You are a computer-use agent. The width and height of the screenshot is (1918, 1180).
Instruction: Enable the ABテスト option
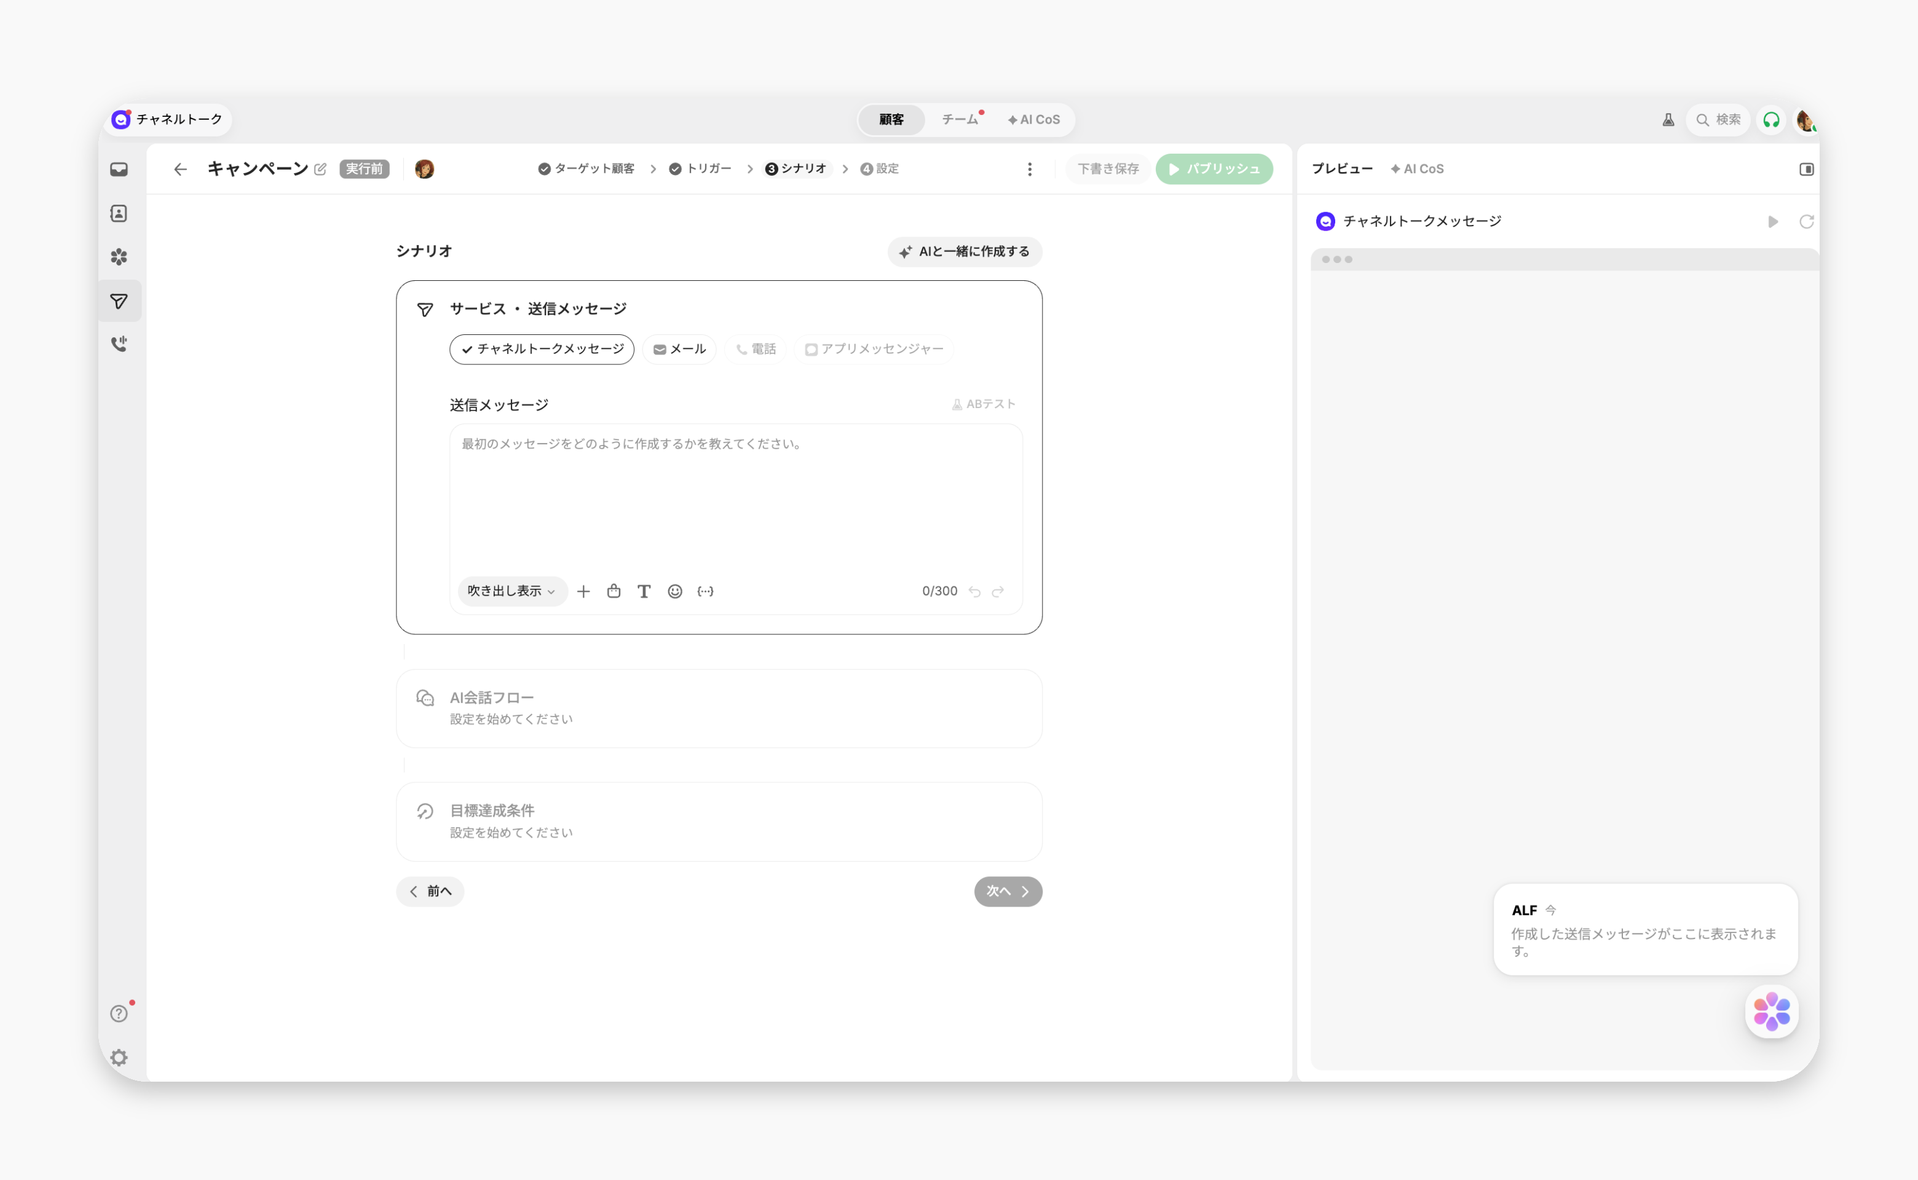point(984,404)
